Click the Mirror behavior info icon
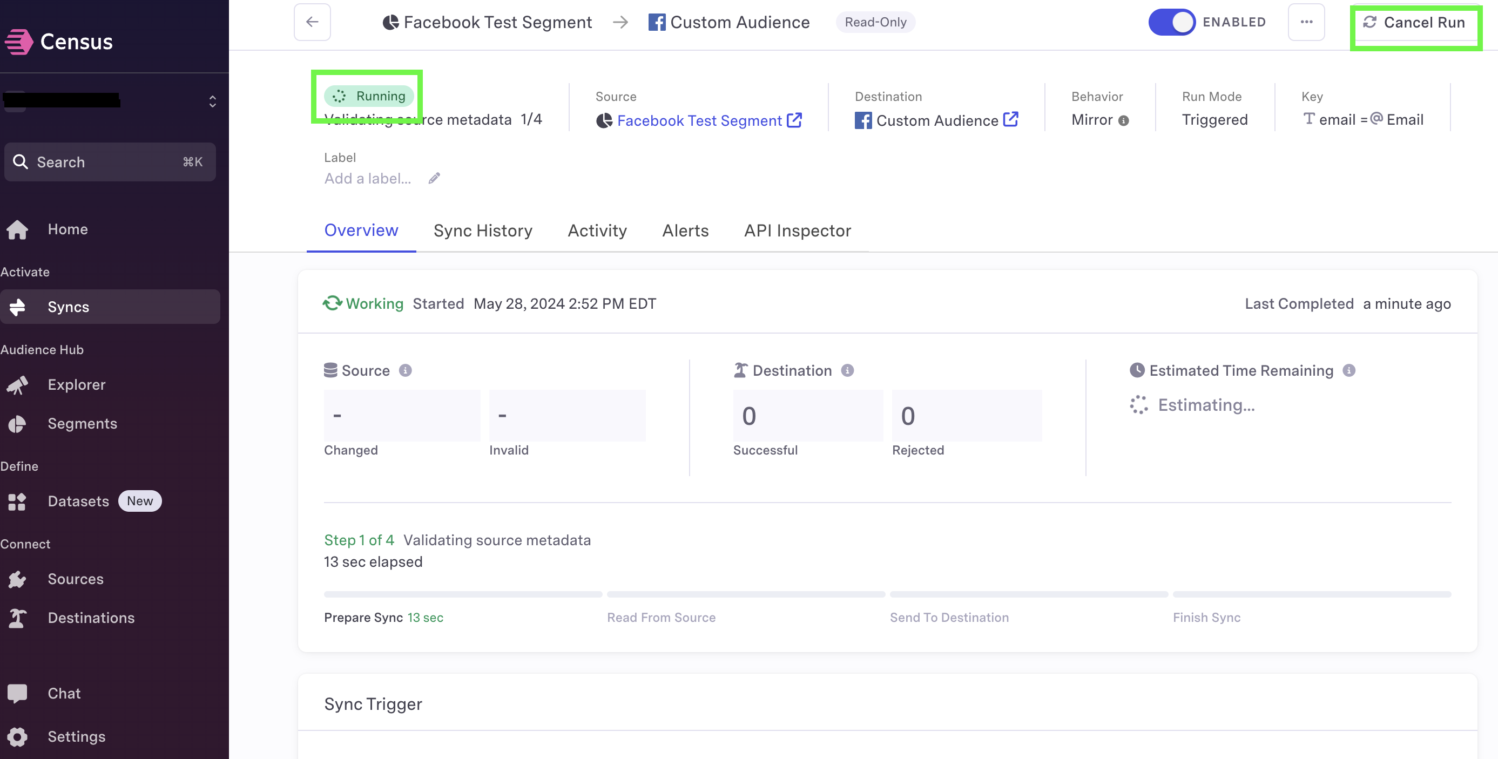 click(1123, 121)
